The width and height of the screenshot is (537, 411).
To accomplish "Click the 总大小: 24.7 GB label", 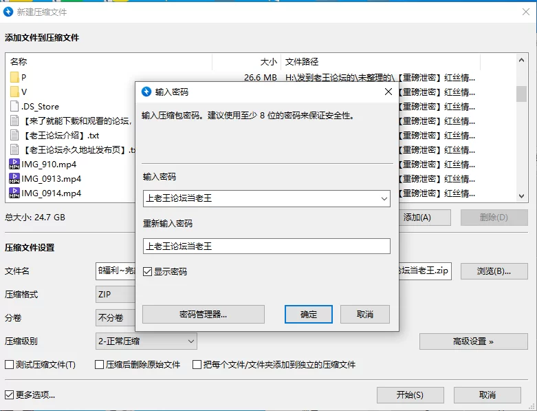I will coord(35,218).
